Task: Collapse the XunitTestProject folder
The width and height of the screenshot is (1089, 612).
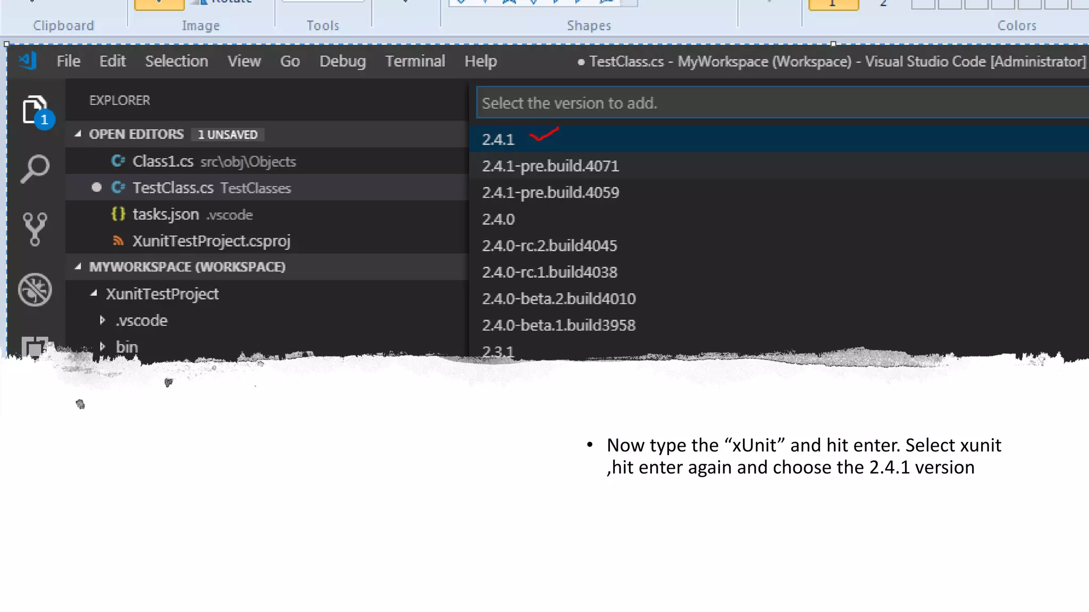Action: (x=94, y=293)
